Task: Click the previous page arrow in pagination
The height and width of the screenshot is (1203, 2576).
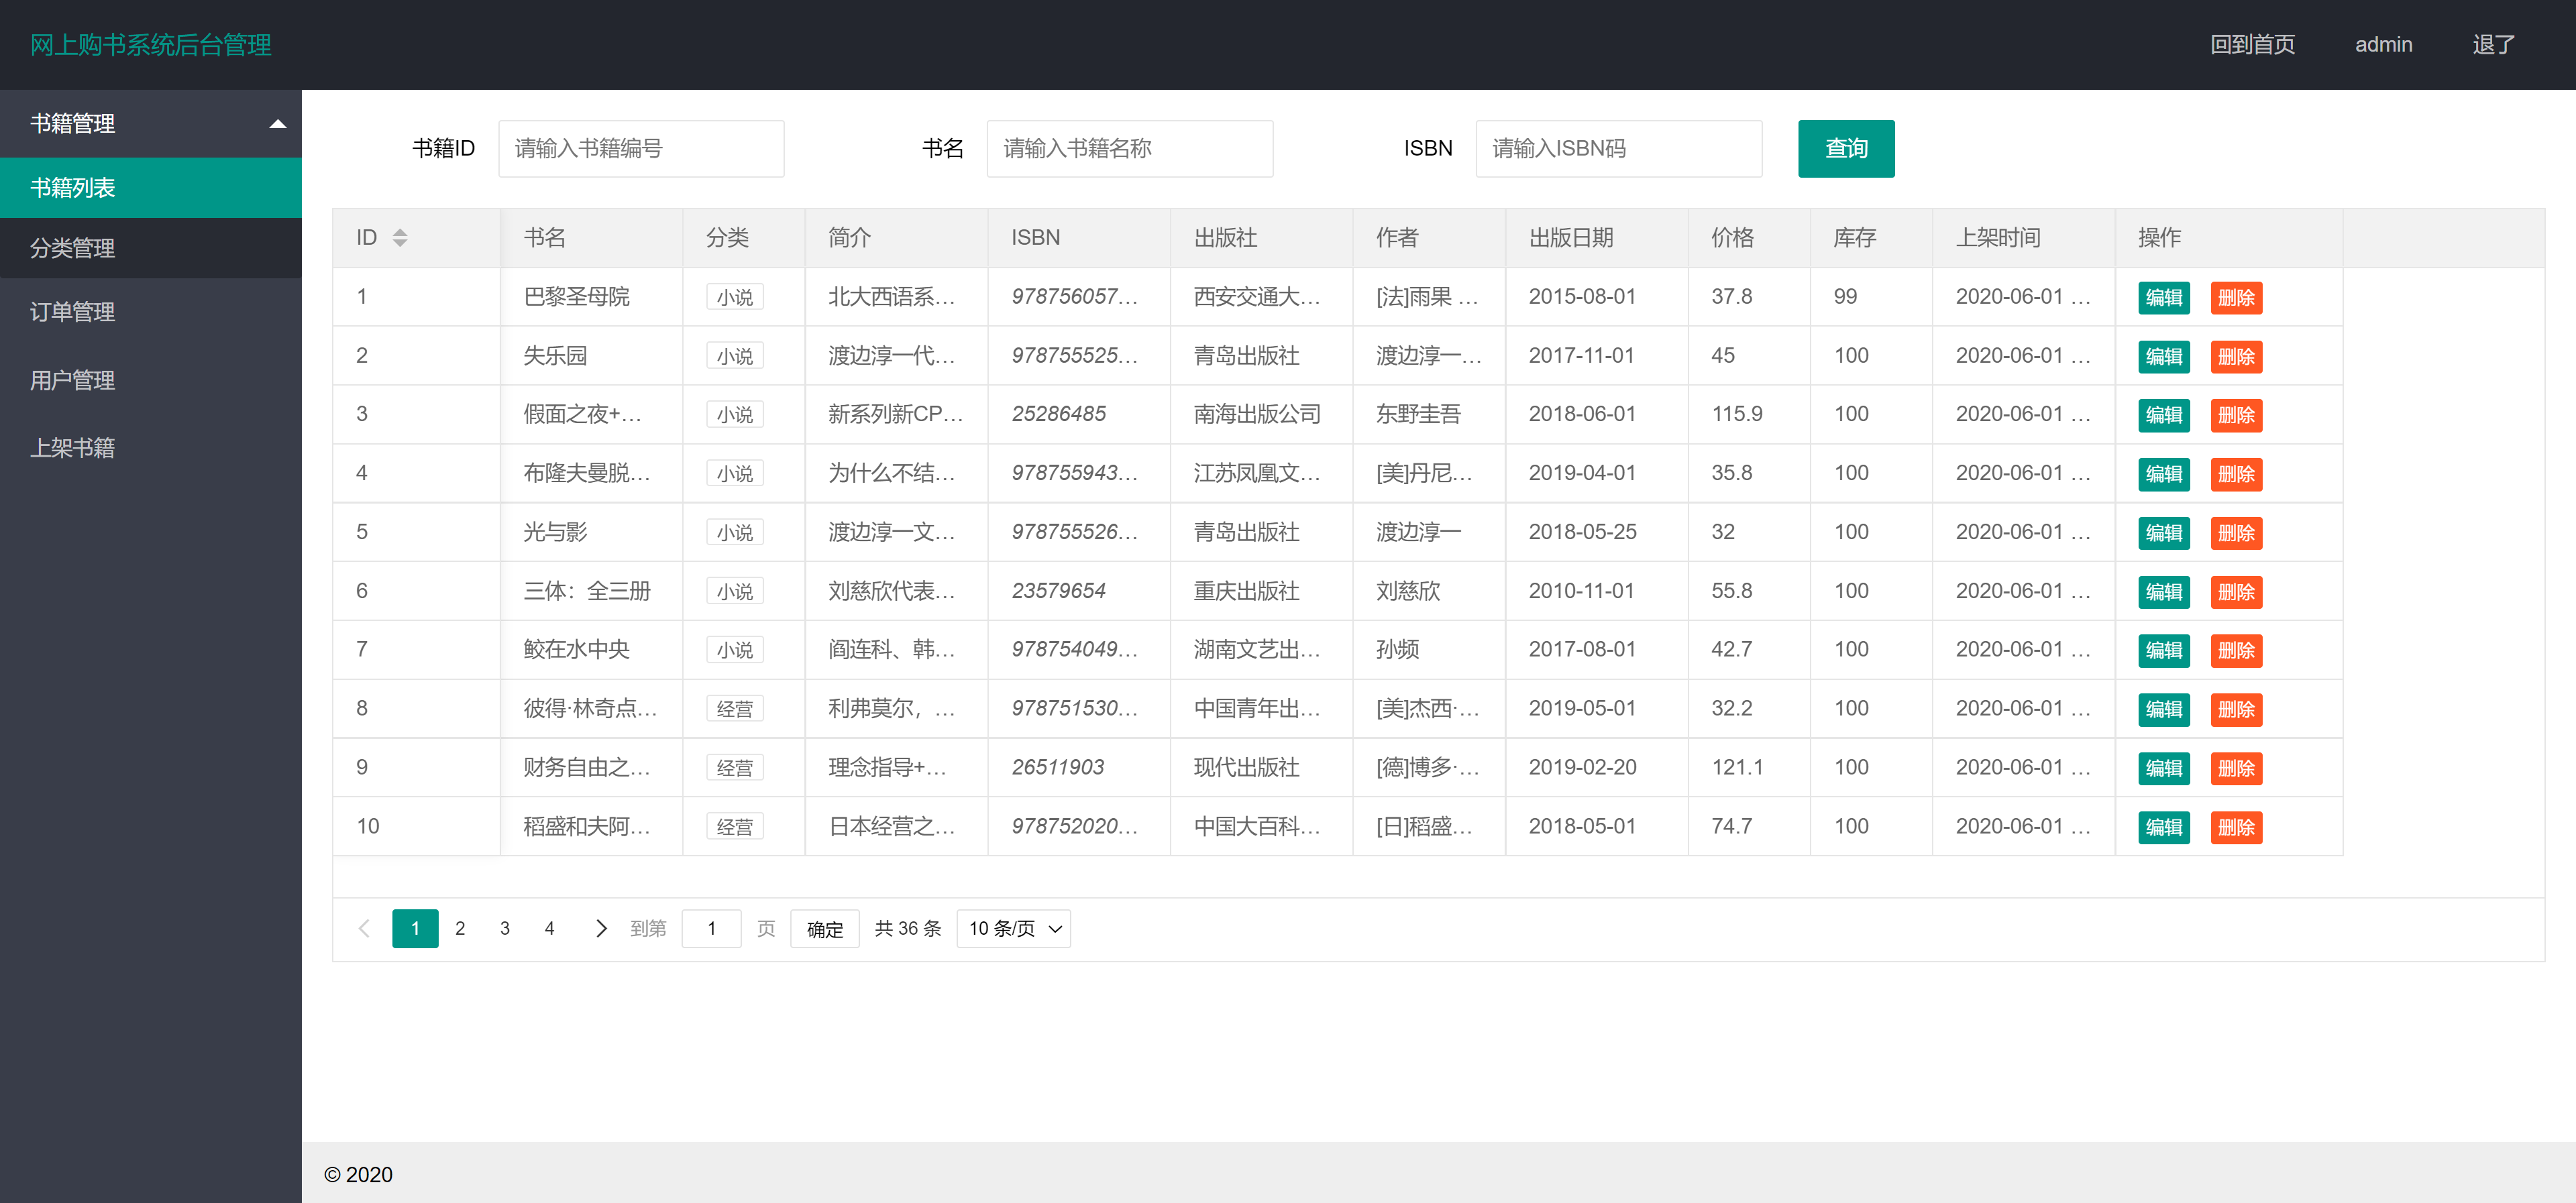Action: (x=364, y=928)
